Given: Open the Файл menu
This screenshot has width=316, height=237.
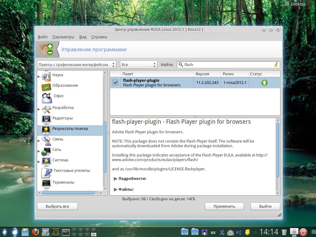Looking at the screenshot, I should point(43,37).
